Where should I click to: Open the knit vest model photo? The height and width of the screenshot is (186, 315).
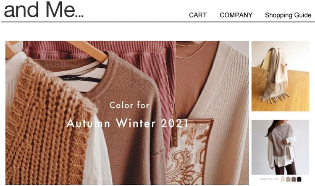pyautogui.click(x=280, y=147)
